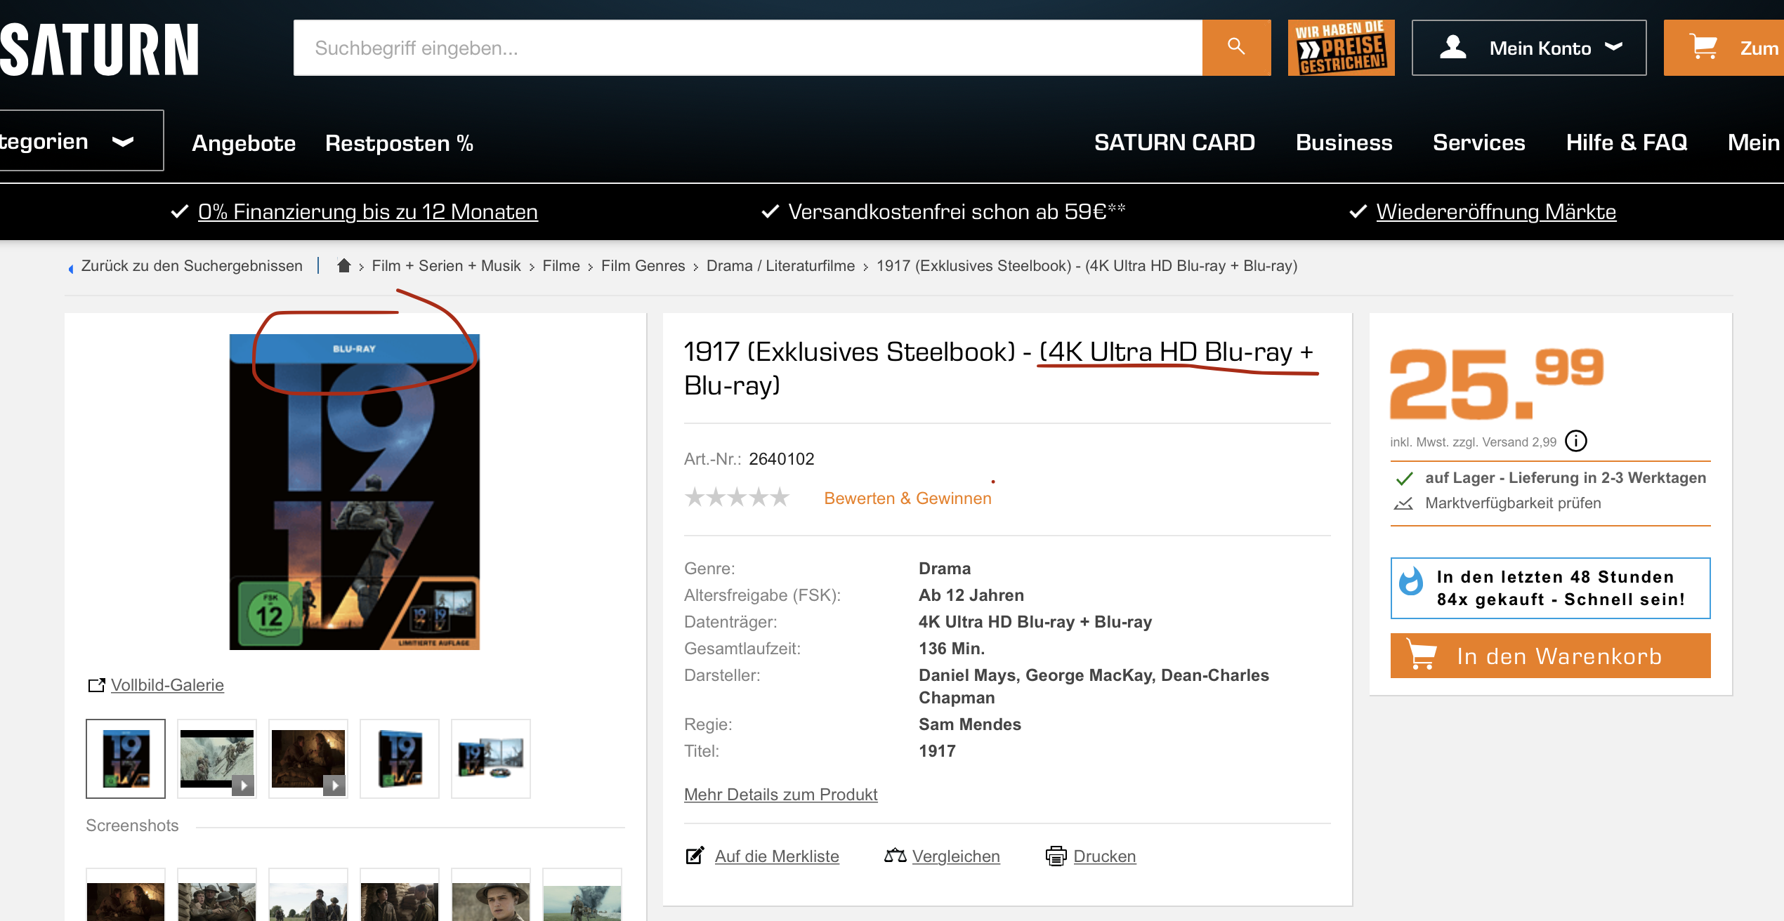
Task: Open the shopping cart icon button
Action: tap(1704, 48)
